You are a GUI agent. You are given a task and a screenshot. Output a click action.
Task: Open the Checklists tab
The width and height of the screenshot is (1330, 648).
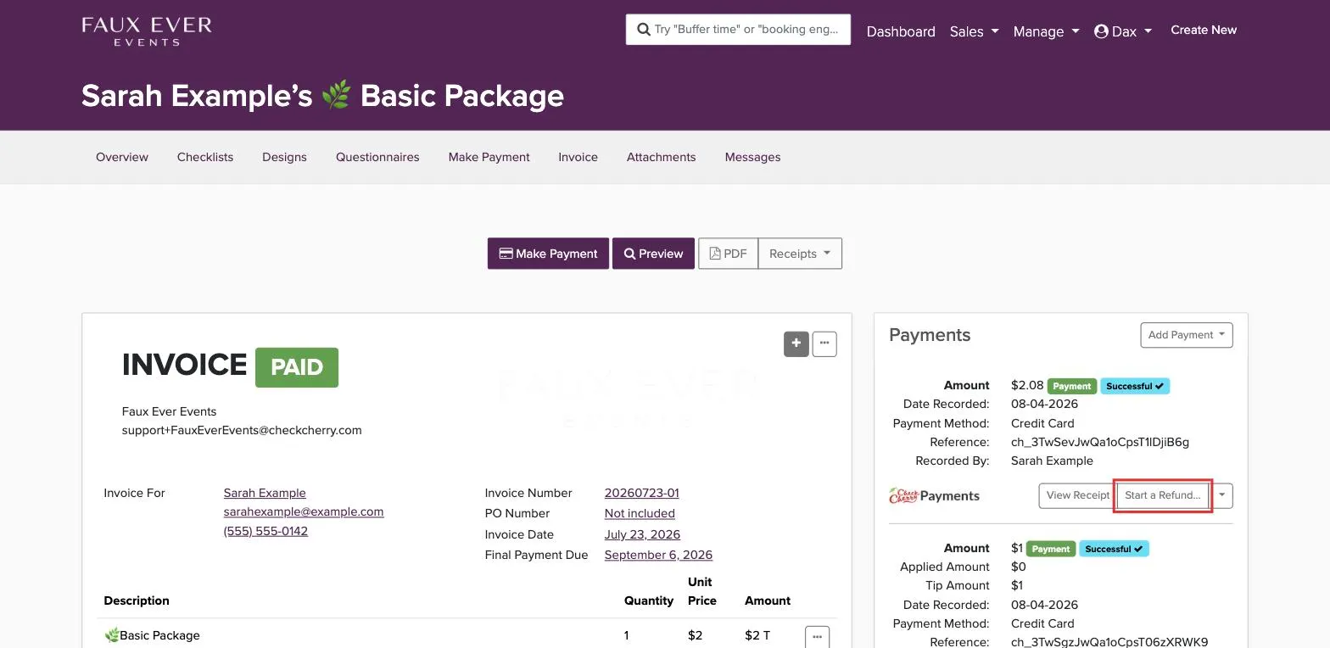point(205,157)
